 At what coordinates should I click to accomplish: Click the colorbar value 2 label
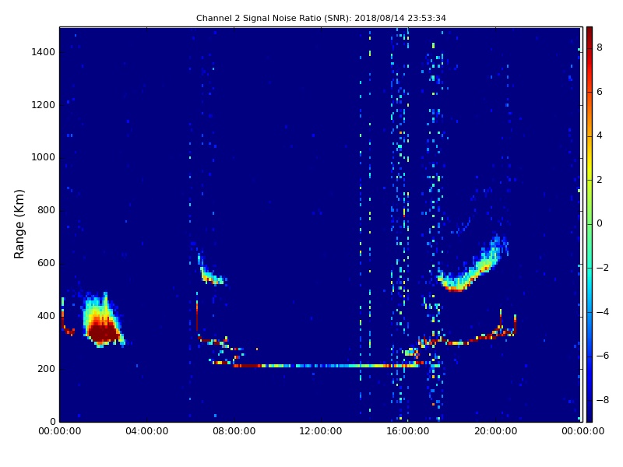(600, 180)
